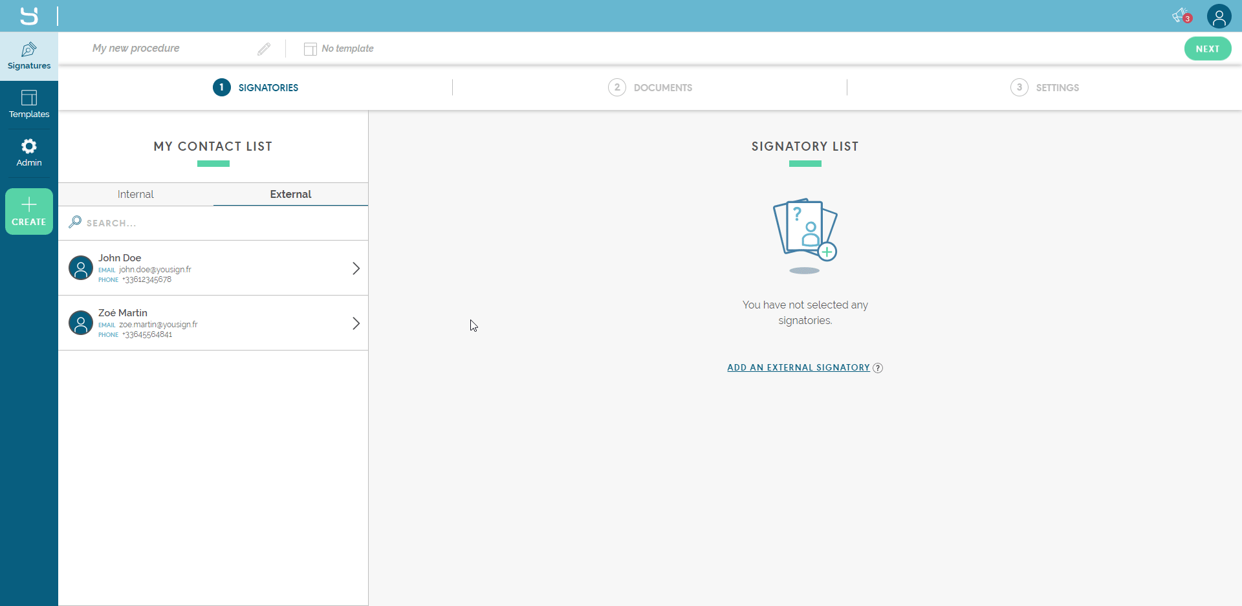Image resolution: width=1242 pixels, height=606 pixels.
Task: Select step 1 Signatories
Action: pos(256,87)
